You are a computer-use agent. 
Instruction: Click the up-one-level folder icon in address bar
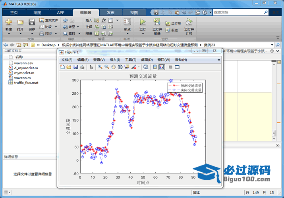coord(19,45)
